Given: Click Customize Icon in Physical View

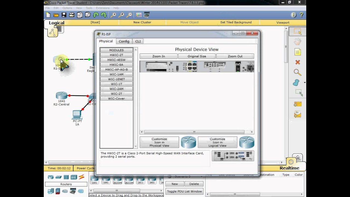Looking at the screenshot, I should tap(159, 142).
